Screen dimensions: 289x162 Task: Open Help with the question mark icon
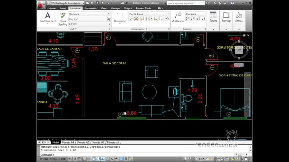(x=233, y=3)
